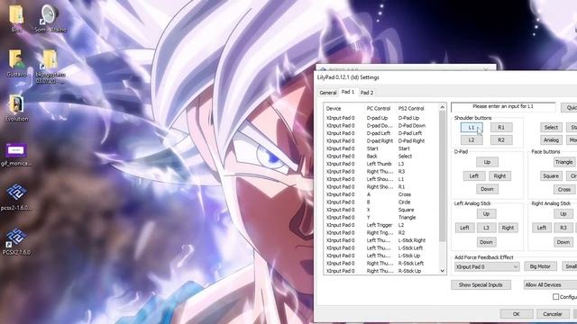Screen dimensions: 577x324
Task: Open the gif_monica desktop file icon
Action: [x=16, y=154]
